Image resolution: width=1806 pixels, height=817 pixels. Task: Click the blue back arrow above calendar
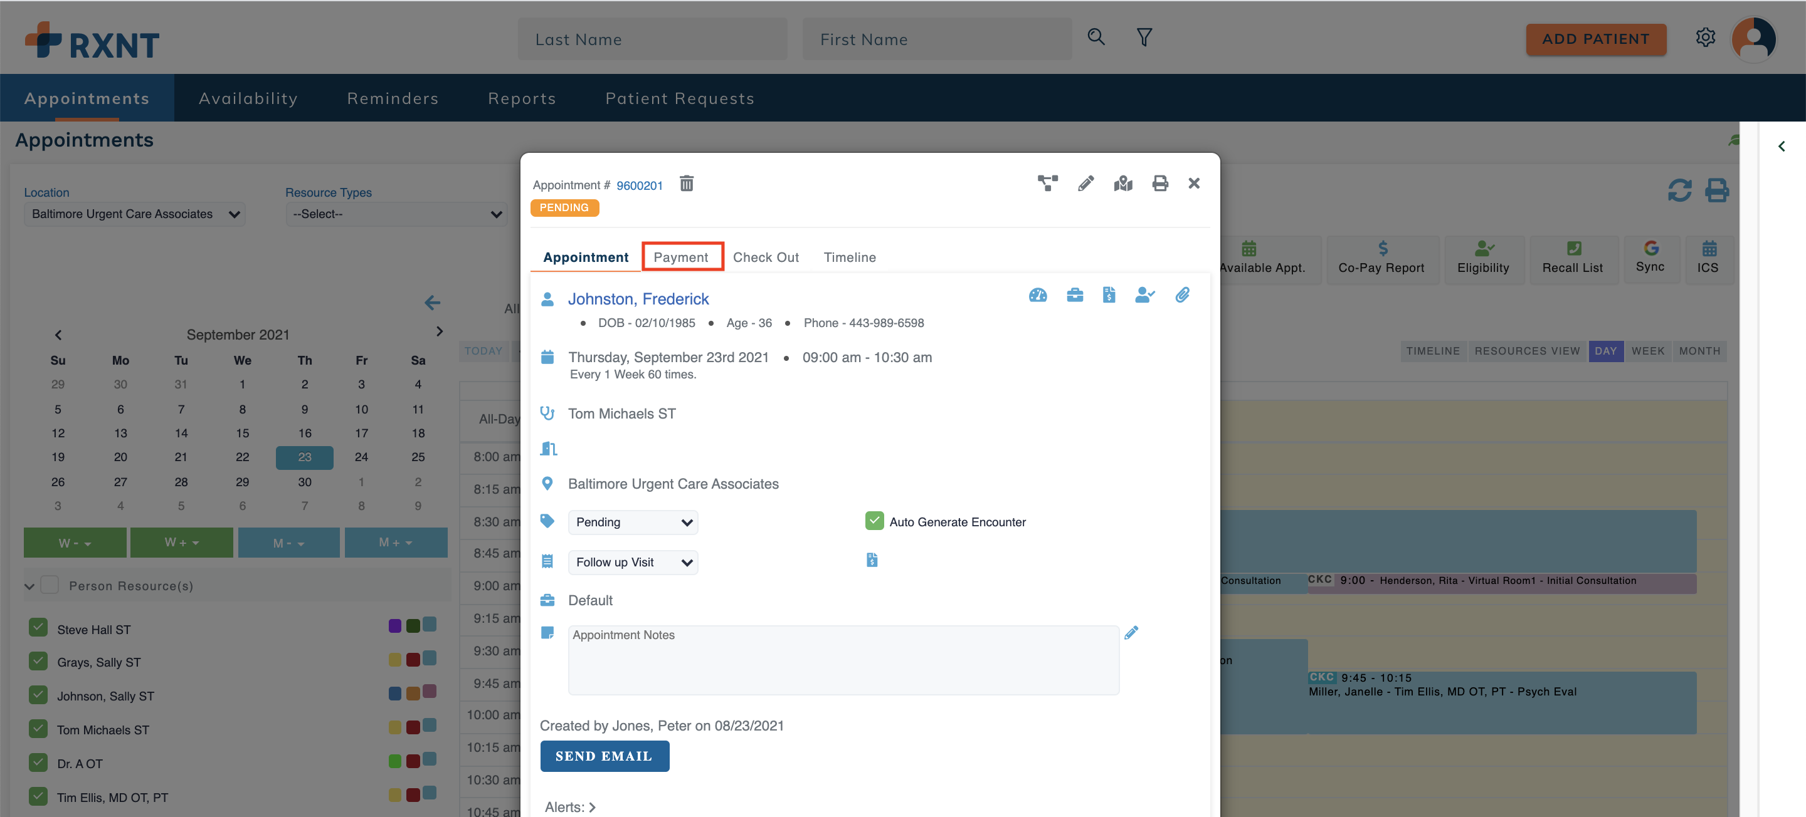point(433,303)
